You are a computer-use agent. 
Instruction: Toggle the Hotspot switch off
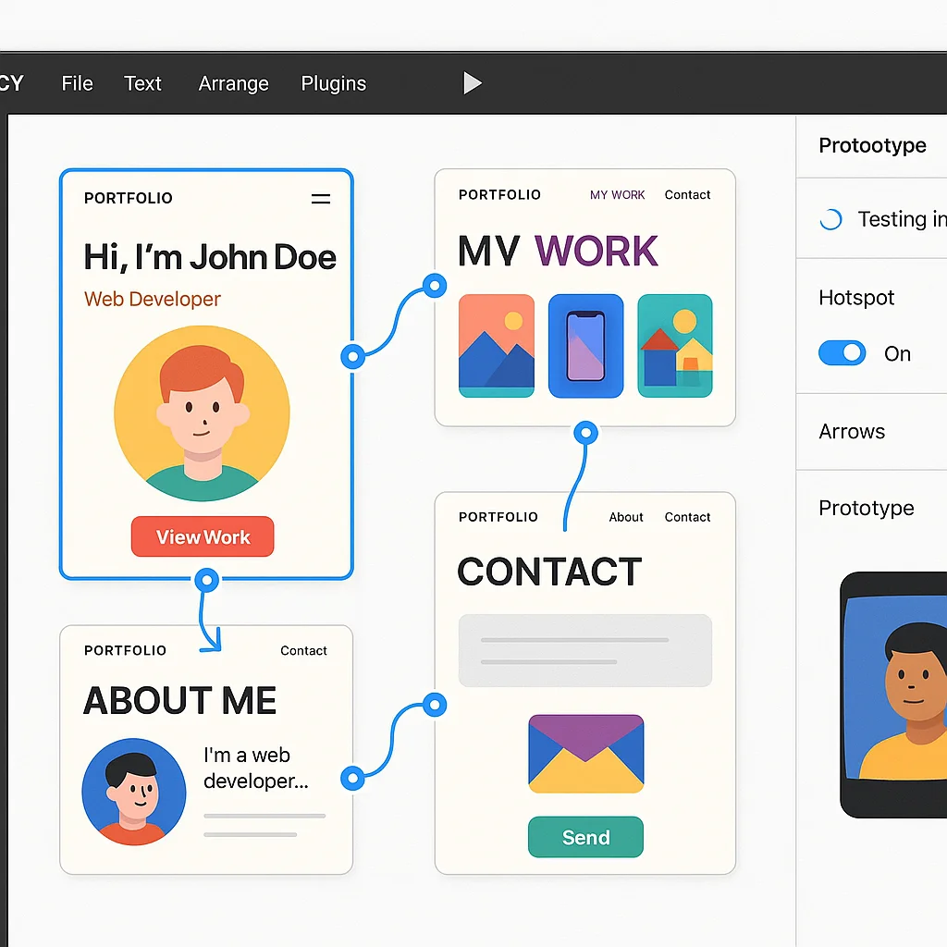842,353
